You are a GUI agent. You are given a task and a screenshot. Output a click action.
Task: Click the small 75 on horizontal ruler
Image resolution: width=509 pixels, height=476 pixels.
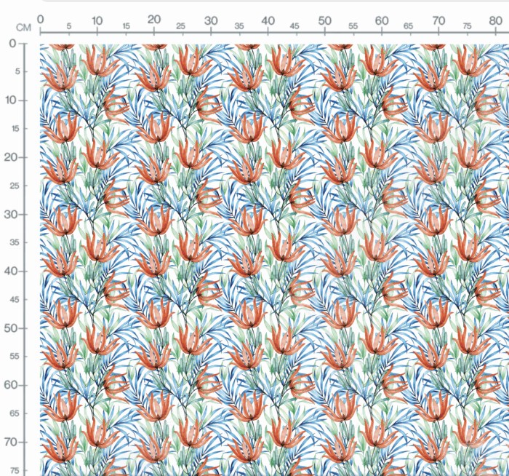pos(467,26)
